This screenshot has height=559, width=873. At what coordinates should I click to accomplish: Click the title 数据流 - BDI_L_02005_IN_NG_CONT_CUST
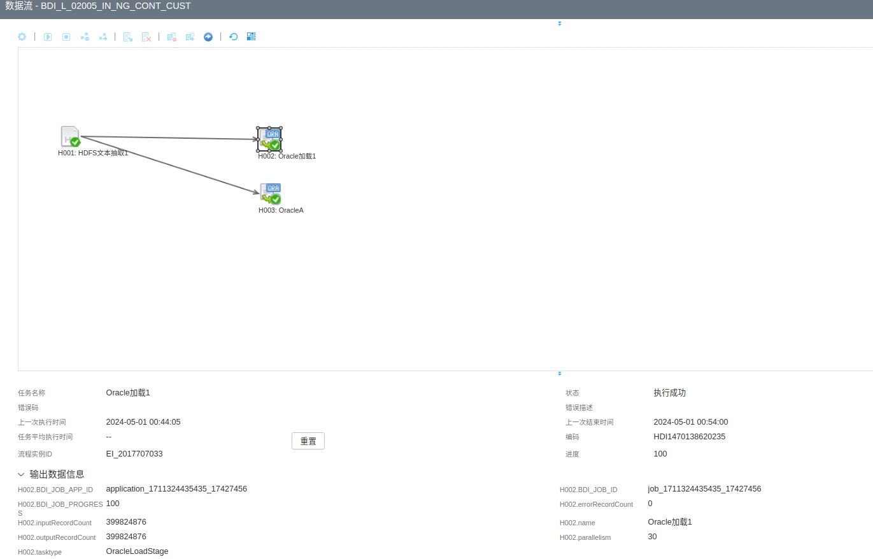tap(98, 6)
